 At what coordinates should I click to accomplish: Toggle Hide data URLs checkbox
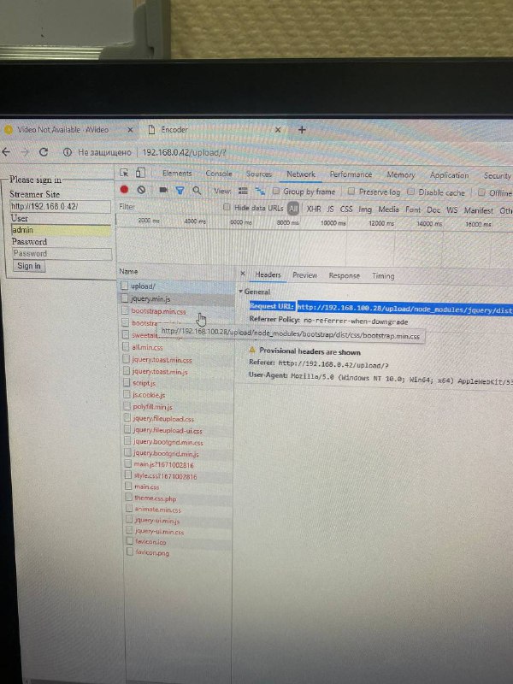pyautogui.click(x=227, y=207)
